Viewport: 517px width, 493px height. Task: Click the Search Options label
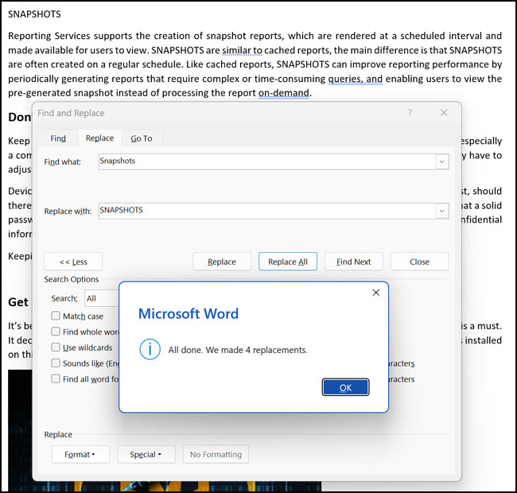(72, 279)
